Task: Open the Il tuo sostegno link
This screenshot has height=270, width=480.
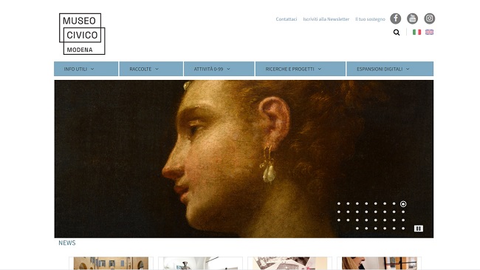Action: pos(370,19)
